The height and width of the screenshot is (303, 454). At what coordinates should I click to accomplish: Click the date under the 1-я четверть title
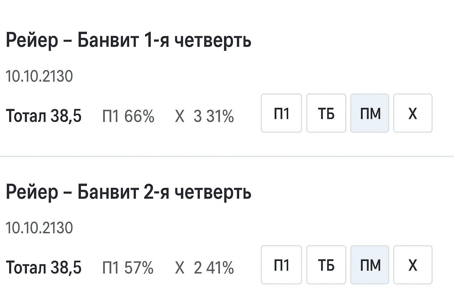[39, 76]
